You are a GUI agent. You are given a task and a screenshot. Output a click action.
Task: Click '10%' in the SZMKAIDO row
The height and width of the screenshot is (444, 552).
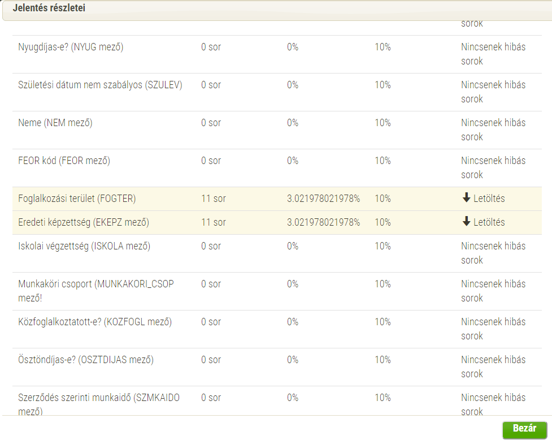(383, 398)
